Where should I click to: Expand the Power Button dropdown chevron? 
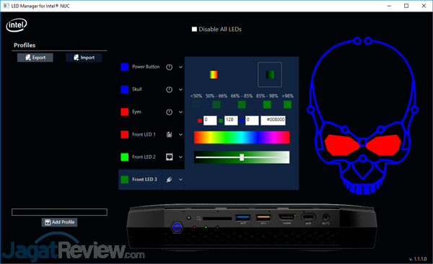point(180,67)
